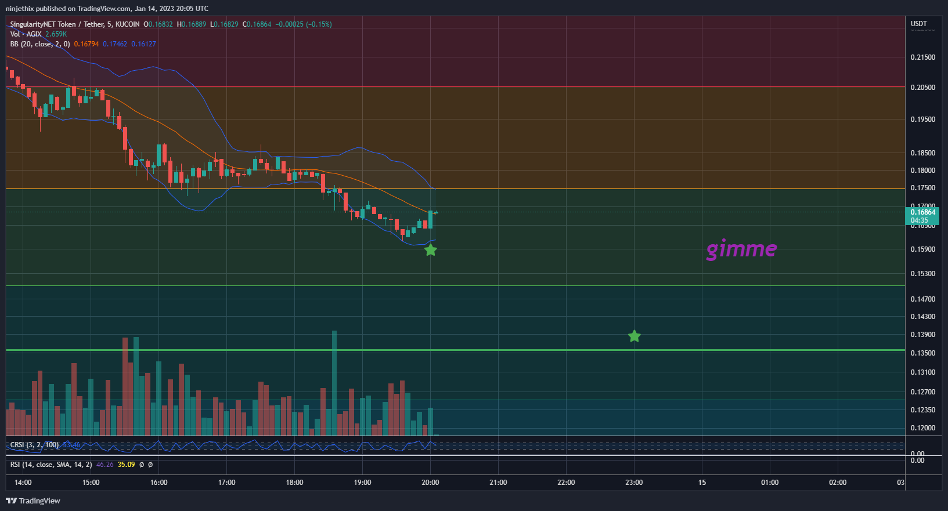The width and height of the screenshot is (948, 511).
Task: Click the 14:00 time axis label
Action: pos(23,483)
